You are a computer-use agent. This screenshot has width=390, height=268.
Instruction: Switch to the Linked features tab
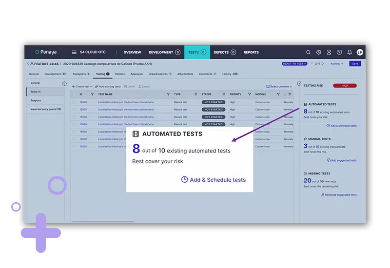pos(160,74)
